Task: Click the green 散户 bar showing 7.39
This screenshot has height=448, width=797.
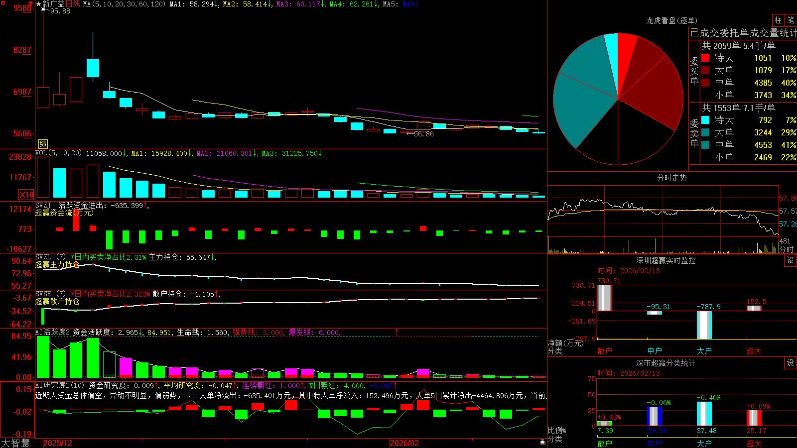Action: 604,423
